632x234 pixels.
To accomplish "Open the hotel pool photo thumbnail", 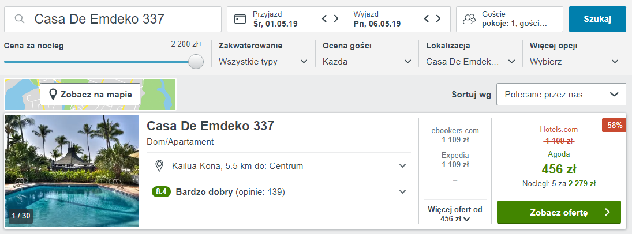I will click(72, 171).
